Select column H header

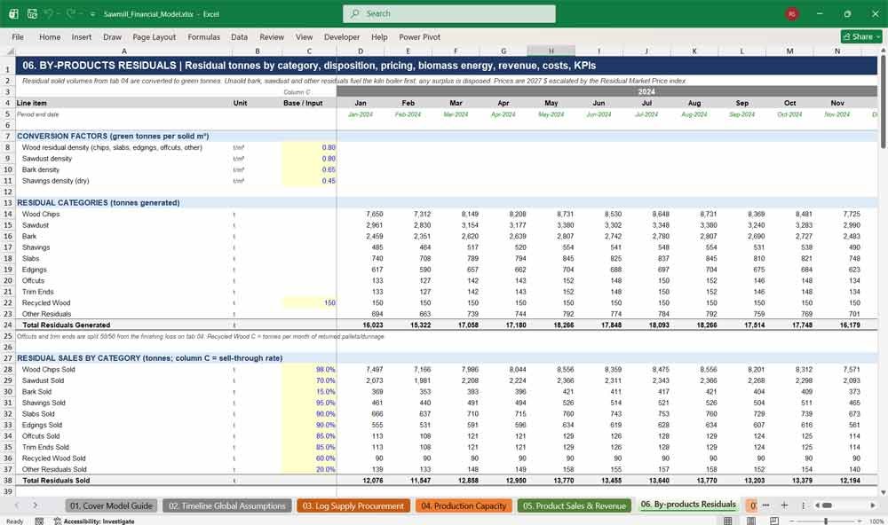tap(551, 51)
